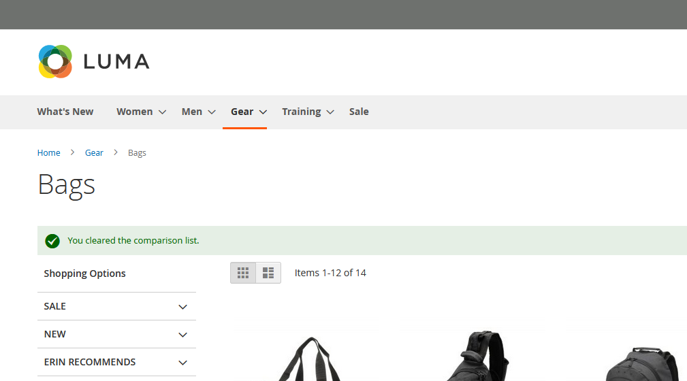Click the chevron arrow beside Training
The image size is (687, 381).
tap(330, 112)
